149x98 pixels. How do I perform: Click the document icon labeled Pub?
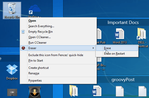[x=99, y=34]
